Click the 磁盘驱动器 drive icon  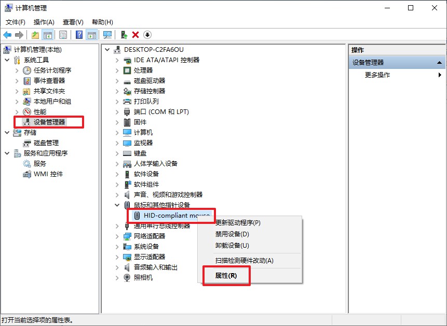point(127,81)
